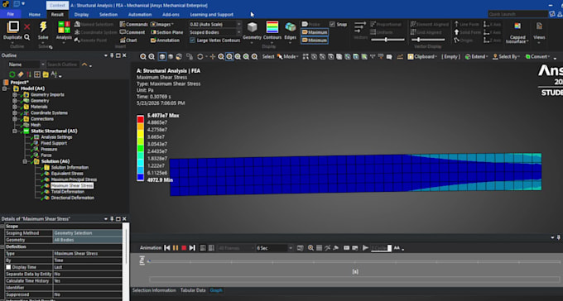This screenshot has height=301, width=563.
Task: Click the Geometry 'All Bodies' value cell
Action: point(88,240)
